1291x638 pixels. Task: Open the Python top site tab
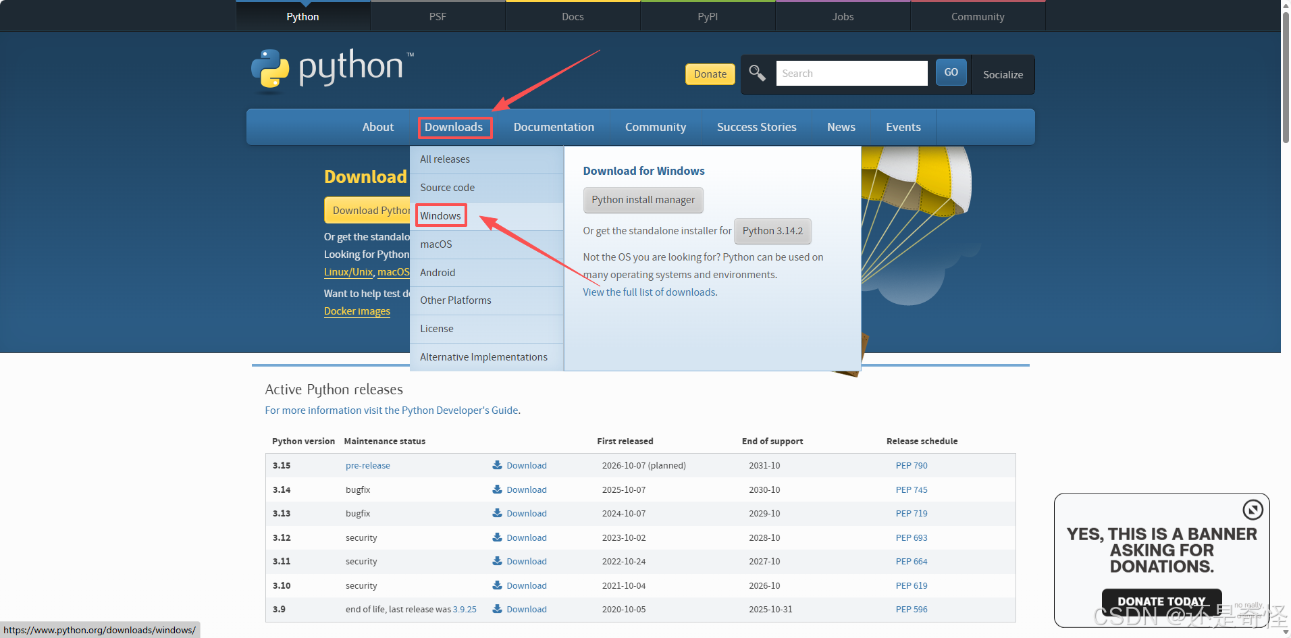tap(302, 16)
